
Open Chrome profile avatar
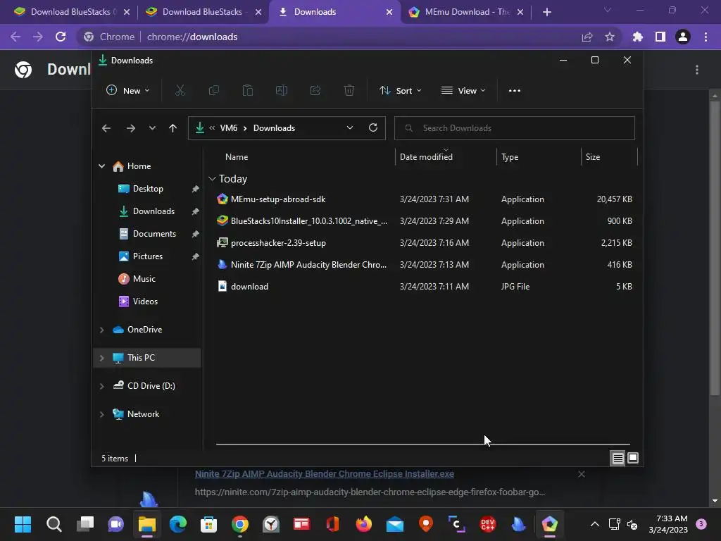(x=683, y=37)
